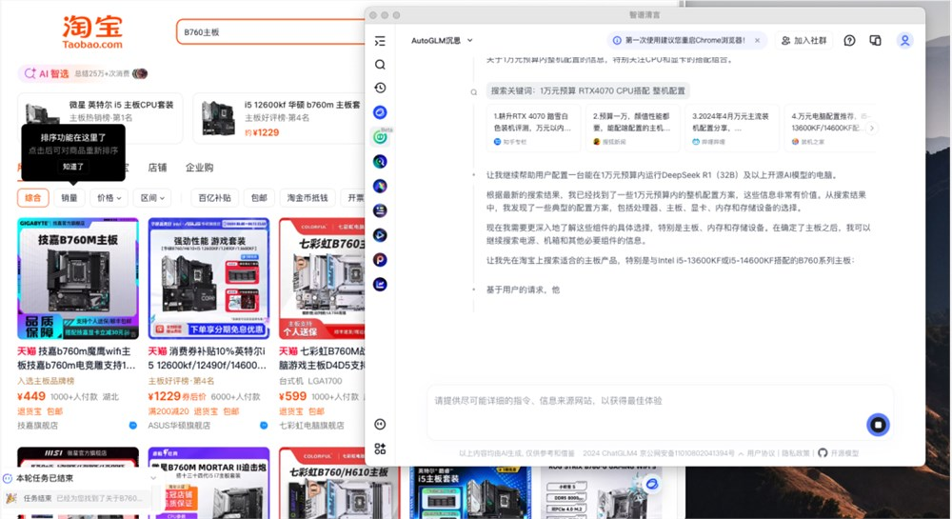
Task: Toggle the 百亿补贴 filter
Action: (215, 198)
